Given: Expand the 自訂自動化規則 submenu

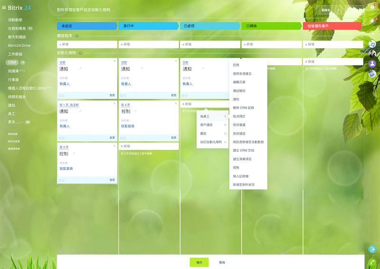Looking at the screenshot, I should pyautogui.click(x=212, y=142).
